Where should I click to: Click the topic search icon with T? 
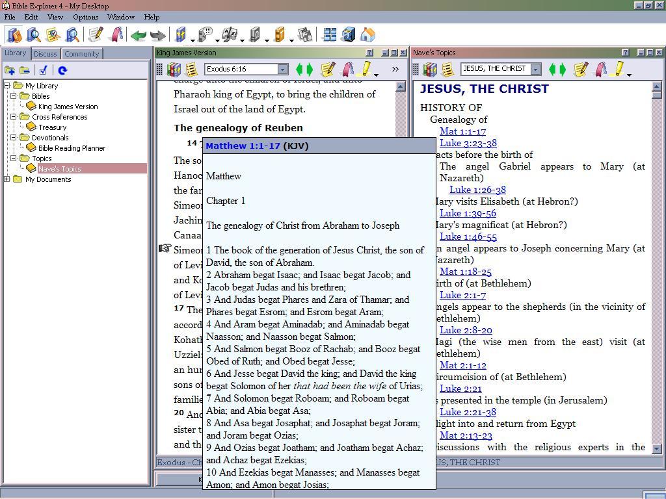(x=73, y=35)
